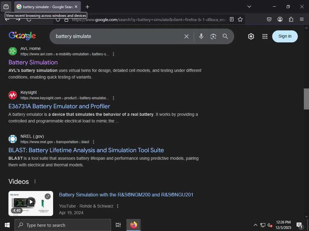Open search by image camera icon
Viewport: 309px width, 231px height.
213,36
